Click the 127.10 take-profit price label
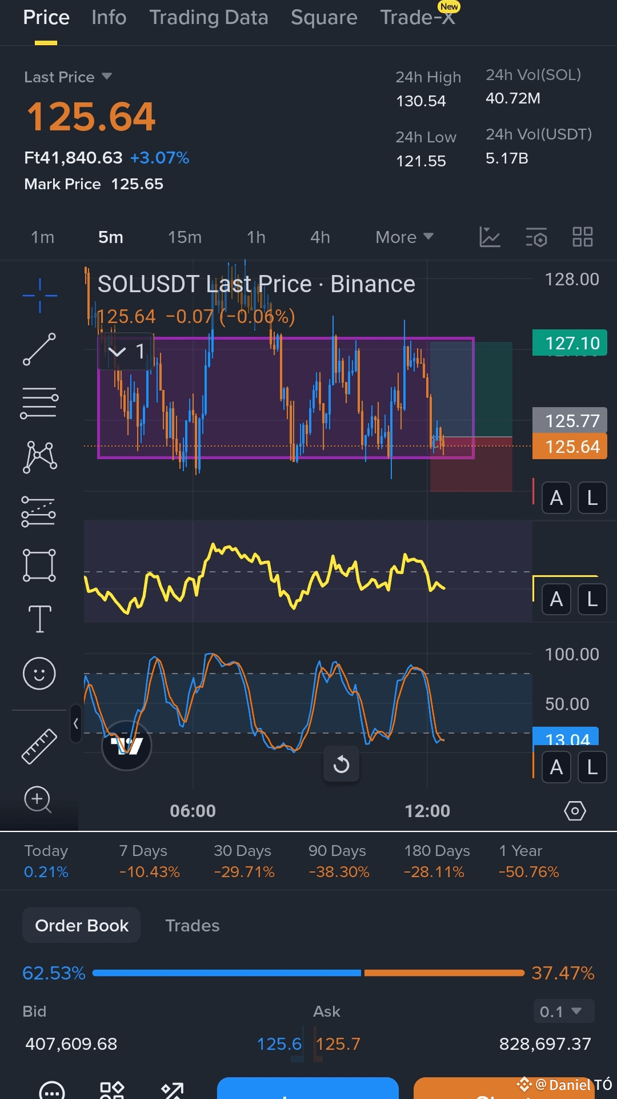Image resolution: width=617 pixels, height=1099 pixels. click(x=569, y=343)
